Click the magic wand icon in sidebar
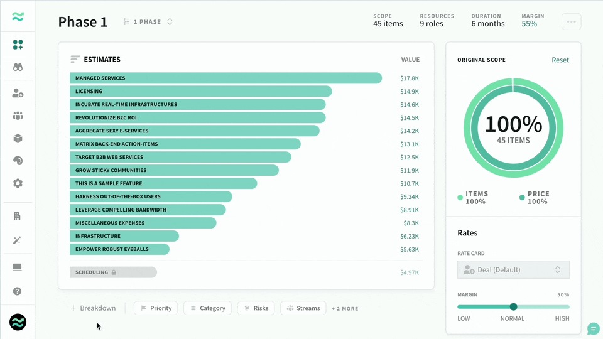This screenshot has height=339, width=603. point(17,240)
